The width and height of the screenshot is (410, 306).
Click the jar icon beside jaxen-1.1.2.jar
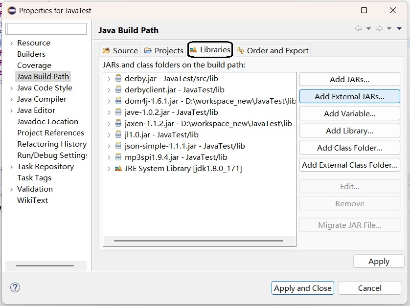[x=118, y=123]
